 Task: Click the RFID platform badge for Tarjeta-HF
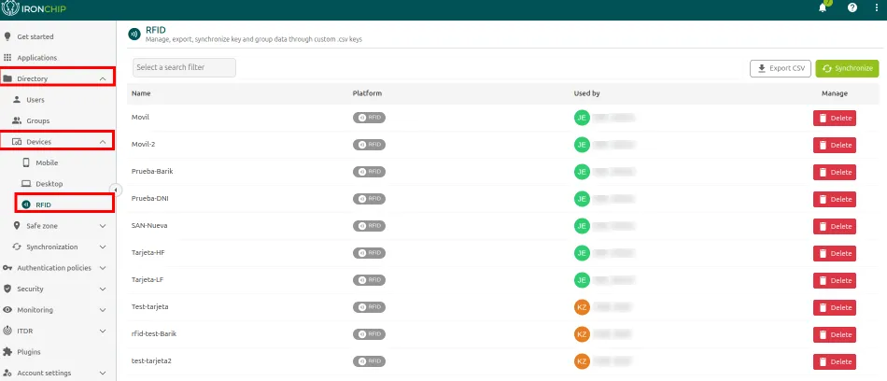tap(369, 252)
